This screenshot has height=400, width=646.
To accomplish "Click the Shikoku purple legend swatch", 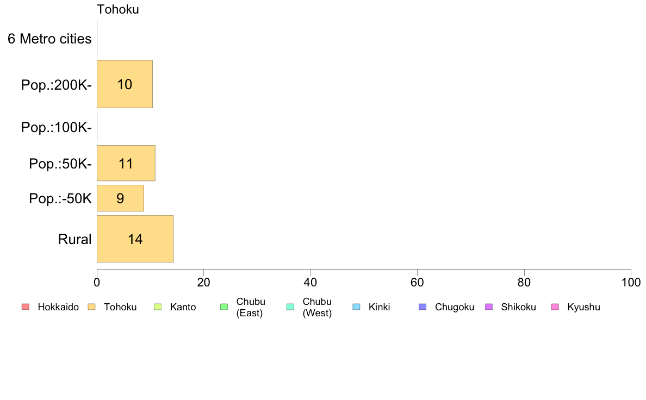I will (x=489, y=307).
